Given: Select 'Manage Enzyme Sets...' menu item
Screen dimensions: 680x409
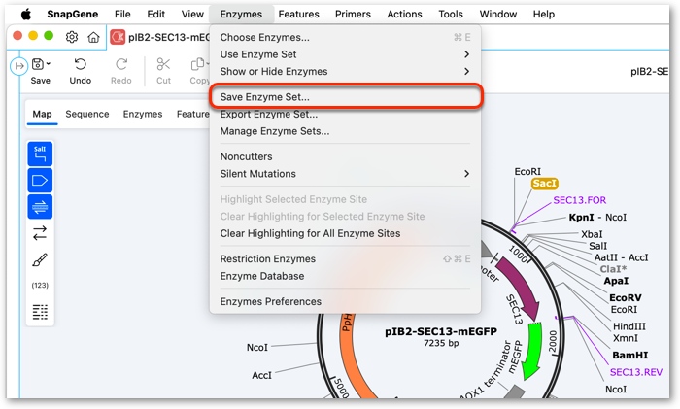Looking at the screenshot, I should coord(345,131).
